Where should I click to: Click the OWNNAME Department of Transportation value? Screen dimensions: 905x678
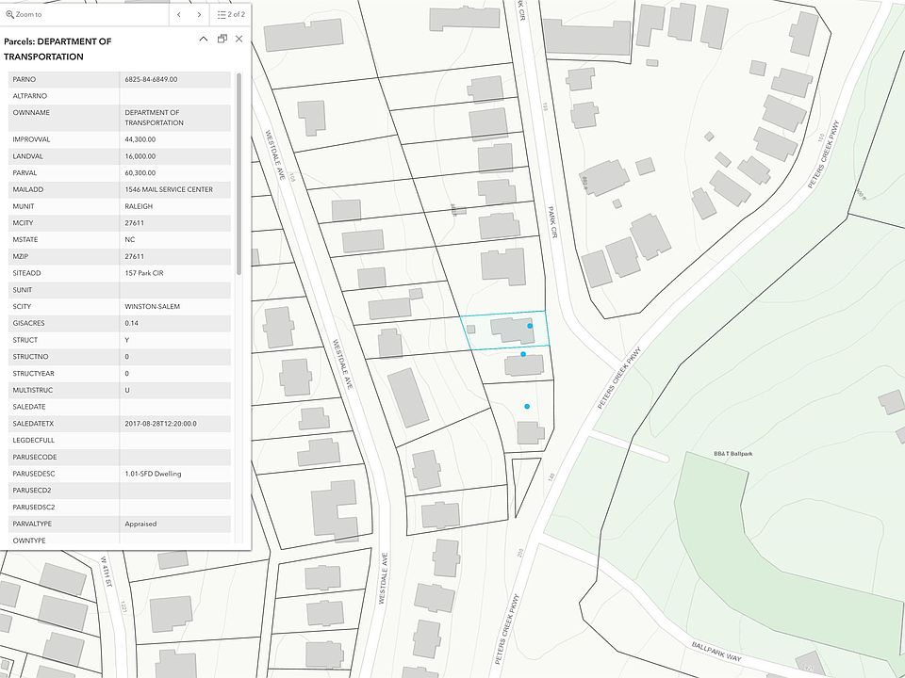154,118
